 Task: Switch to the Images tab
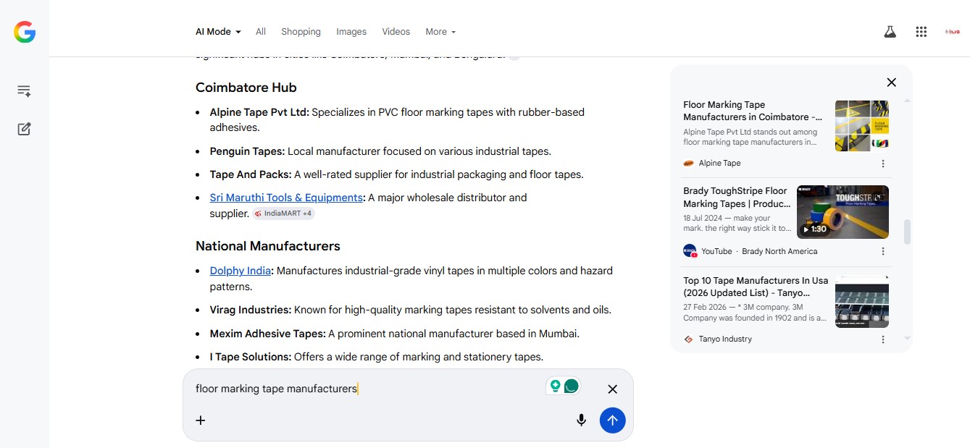(351, 32)
